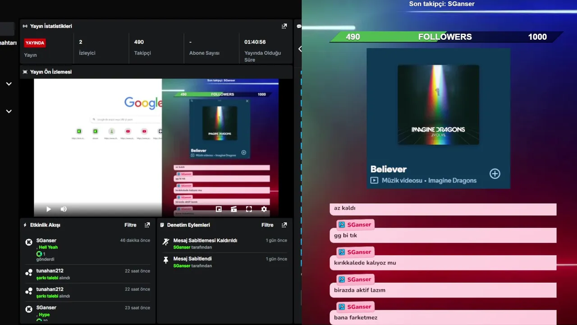Viewport: 577px width, 325px height.
Task: Select the Yayın Ön İzlemesi header title
Action: click(x=51, y=72)
